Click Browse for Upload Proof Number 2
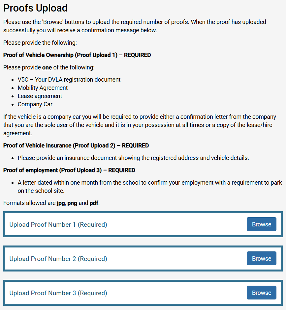 click(261, 259)
